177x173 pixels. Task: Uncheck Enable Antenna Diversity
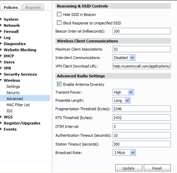59,84
